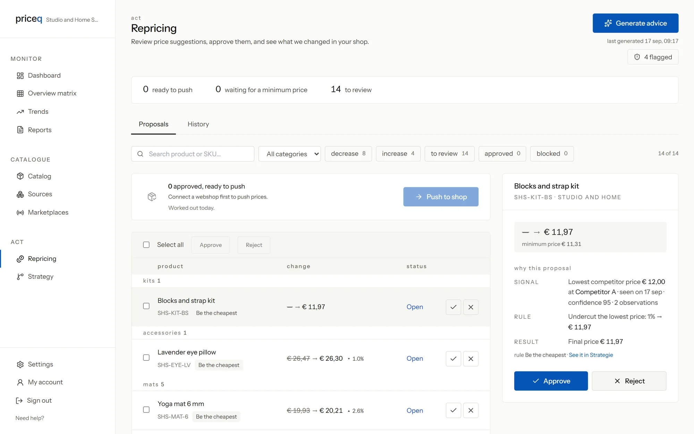Filter proposals by blocked

(x=552, y=154)
